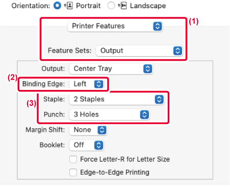This screenshot has width=230, height=187.
Task: Click the Center Tray arrows icon
Action: click(x=147, y=69)
